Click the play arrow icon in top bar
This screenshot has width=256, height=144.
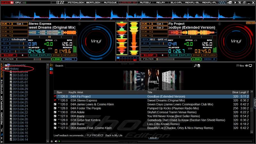point(235,3)
